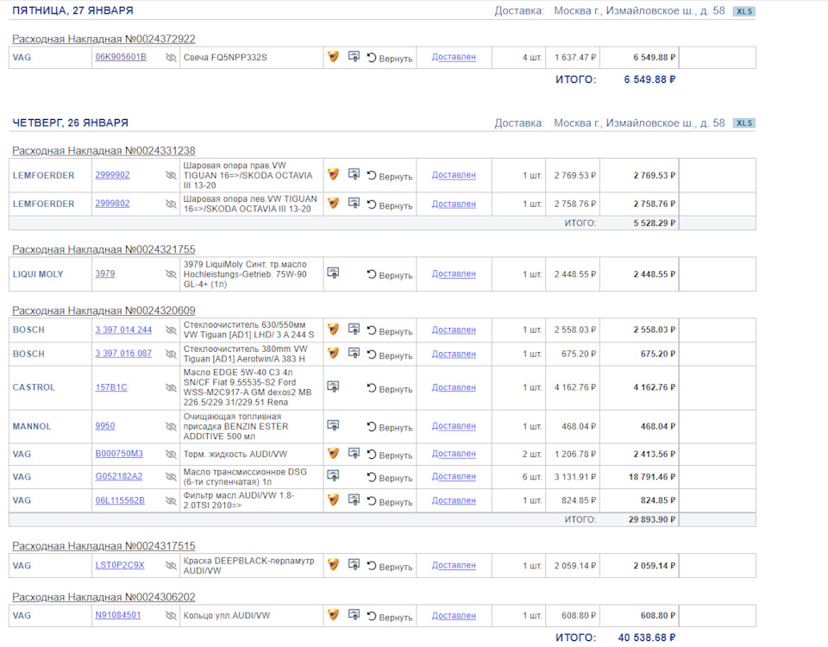Open part number 157B1C link
The height and width of the screenshot is (647, 828).
(111, 387)
